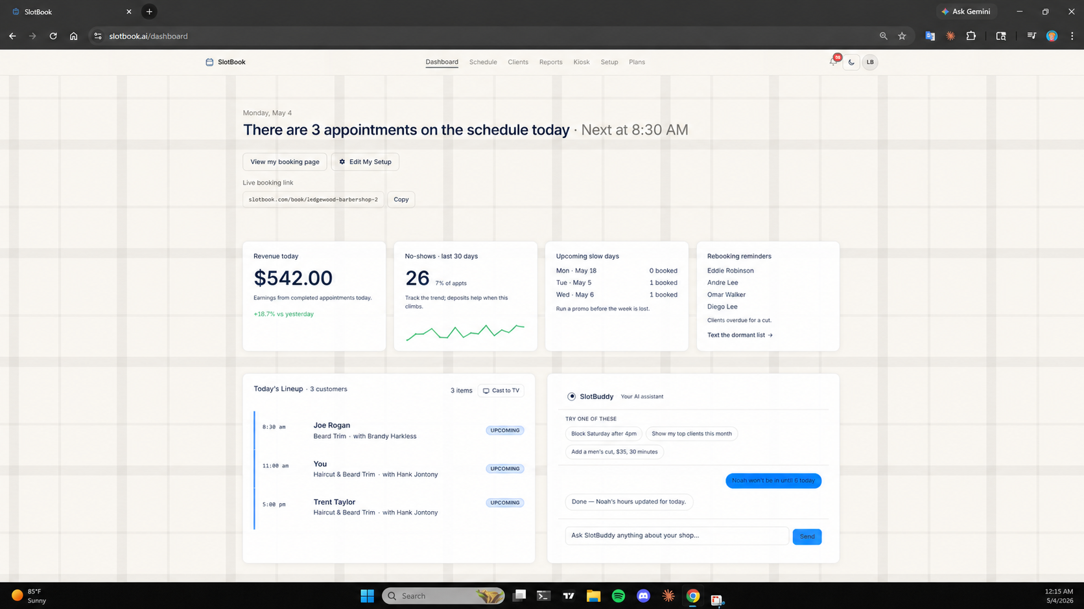Image resolution: width=1084 pixels, height=609 pixels.
Task: Click the booking link URL field
Action: 313,200
